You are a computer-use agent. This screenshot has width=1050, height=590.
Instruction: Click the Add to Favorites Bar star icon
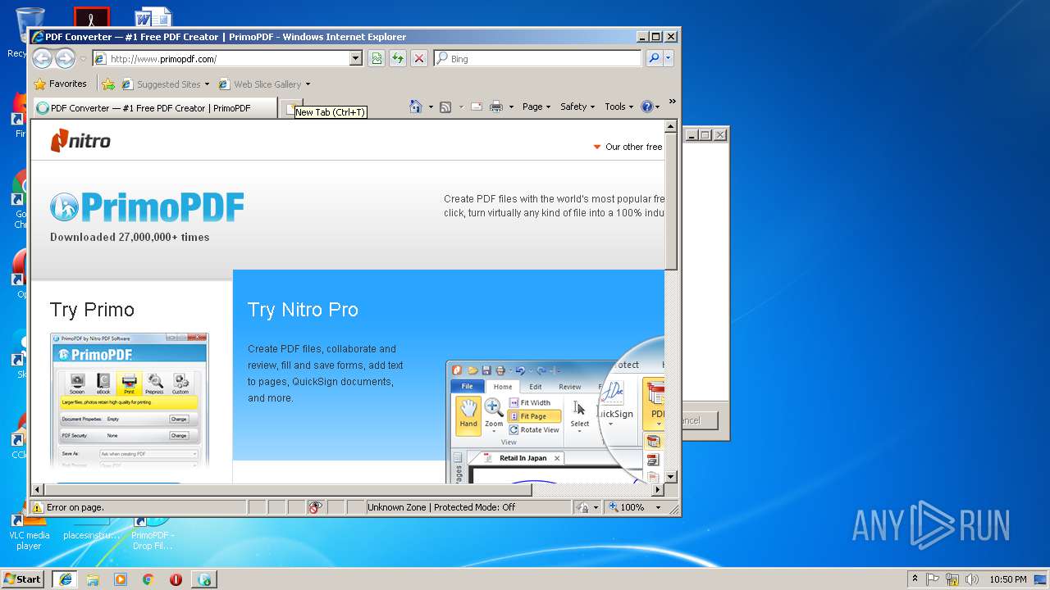point(108,84)
